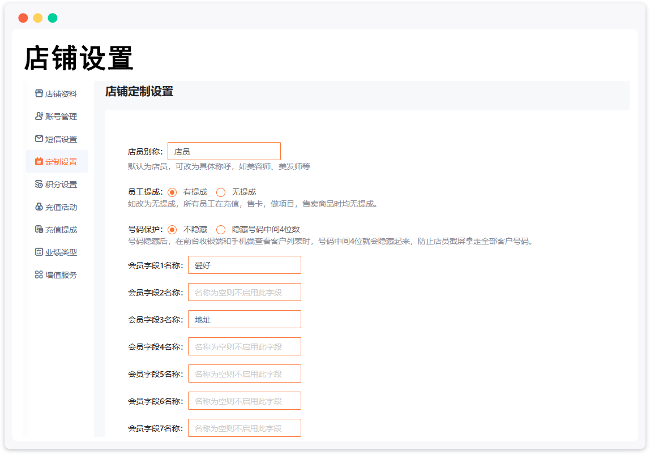Click the 会员字段1名称 field containing 爱好
650x455 pixels.
244,265
